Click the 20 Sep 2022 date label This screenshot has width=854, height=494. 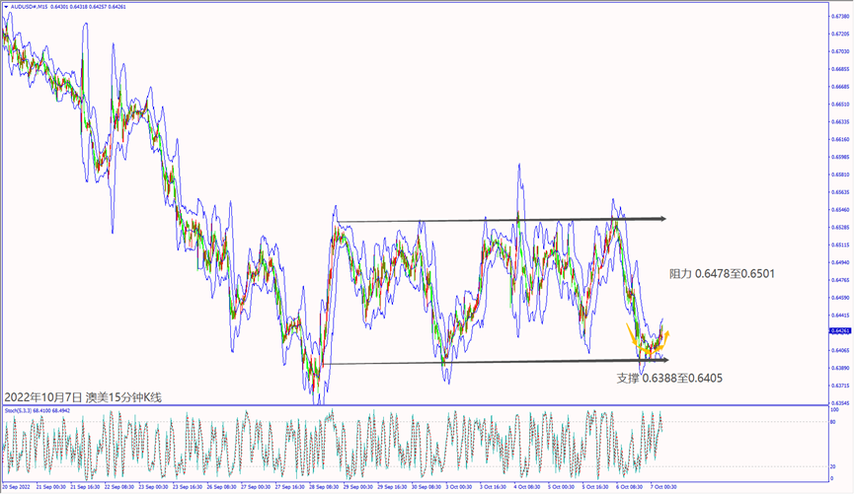(x=18, y=486)
